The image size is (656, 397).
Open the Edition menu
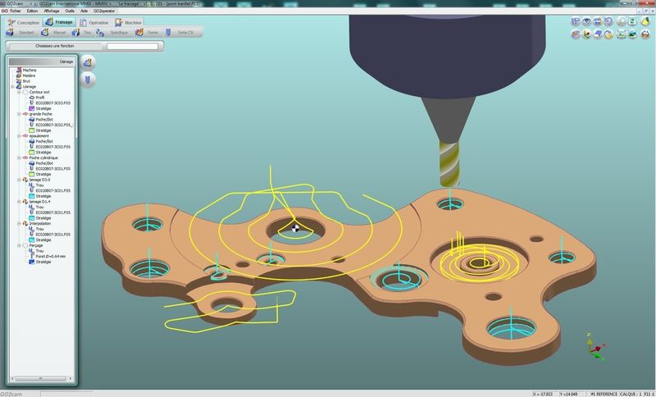(32, 11)
